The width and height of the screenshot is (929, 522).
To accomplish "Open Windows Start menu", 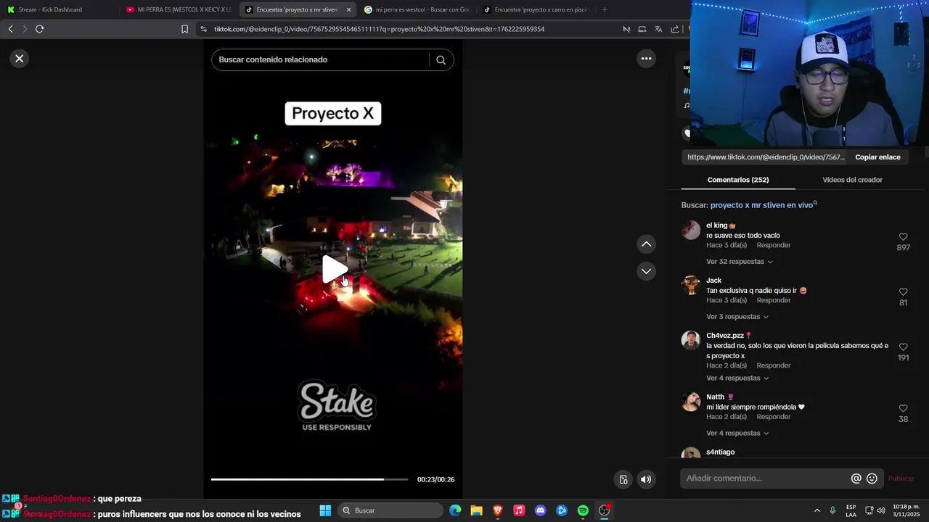I will [x=325, y=510].
